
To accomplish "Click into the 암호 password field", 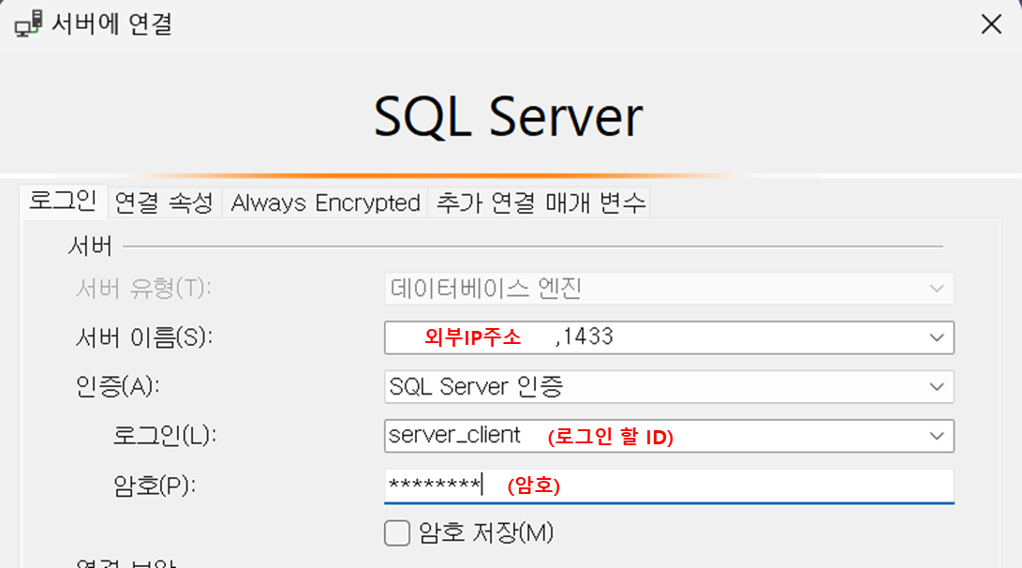I will tap(669, 486).
